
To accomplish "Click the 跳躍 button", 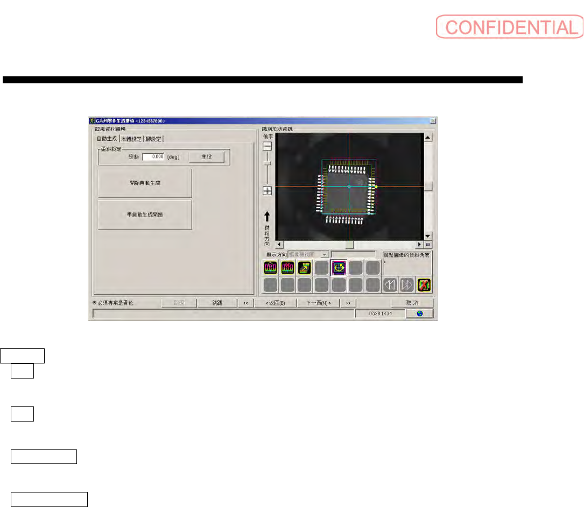I will click(217, 303).
